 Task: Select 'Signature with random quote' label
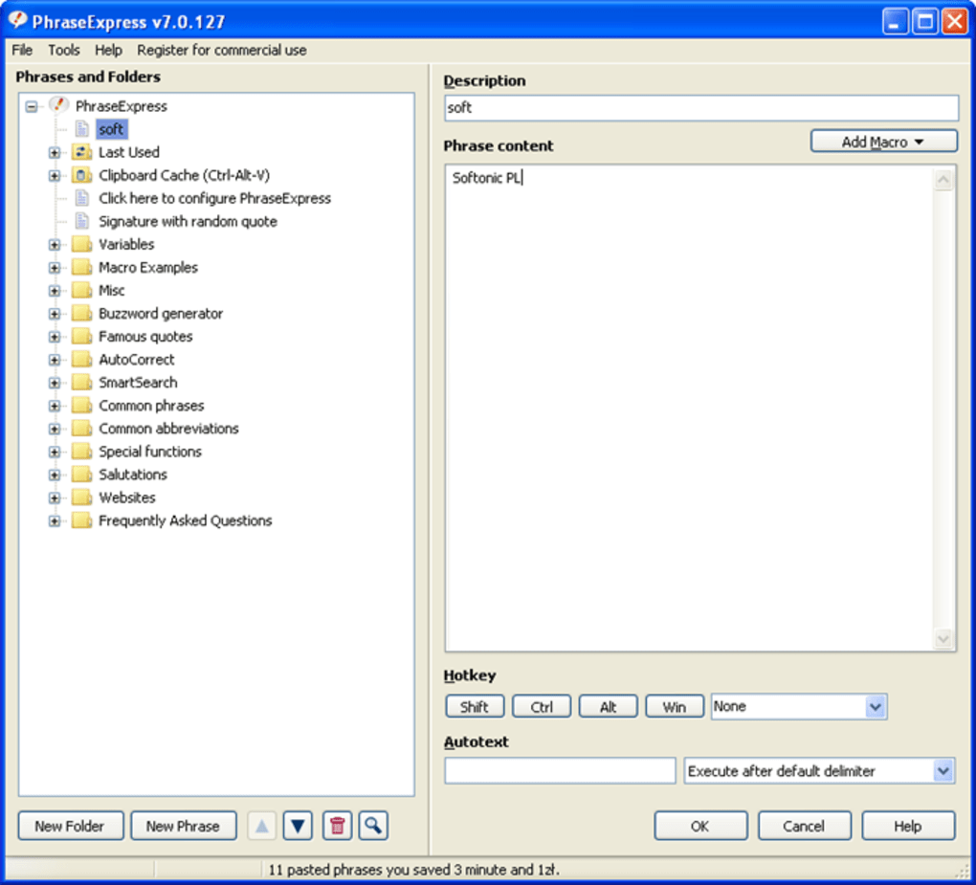click(x=188, y=221)
